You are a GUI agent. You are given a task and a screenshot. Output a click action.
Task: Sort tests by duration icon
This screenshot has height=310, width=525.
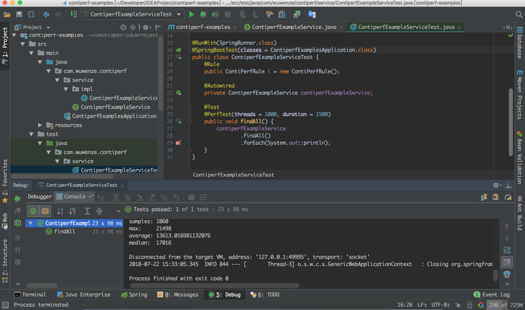point(72,211)
